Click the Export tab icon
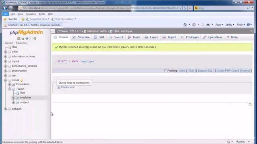This screenshot has width=257, height=144. coord(146,37)
